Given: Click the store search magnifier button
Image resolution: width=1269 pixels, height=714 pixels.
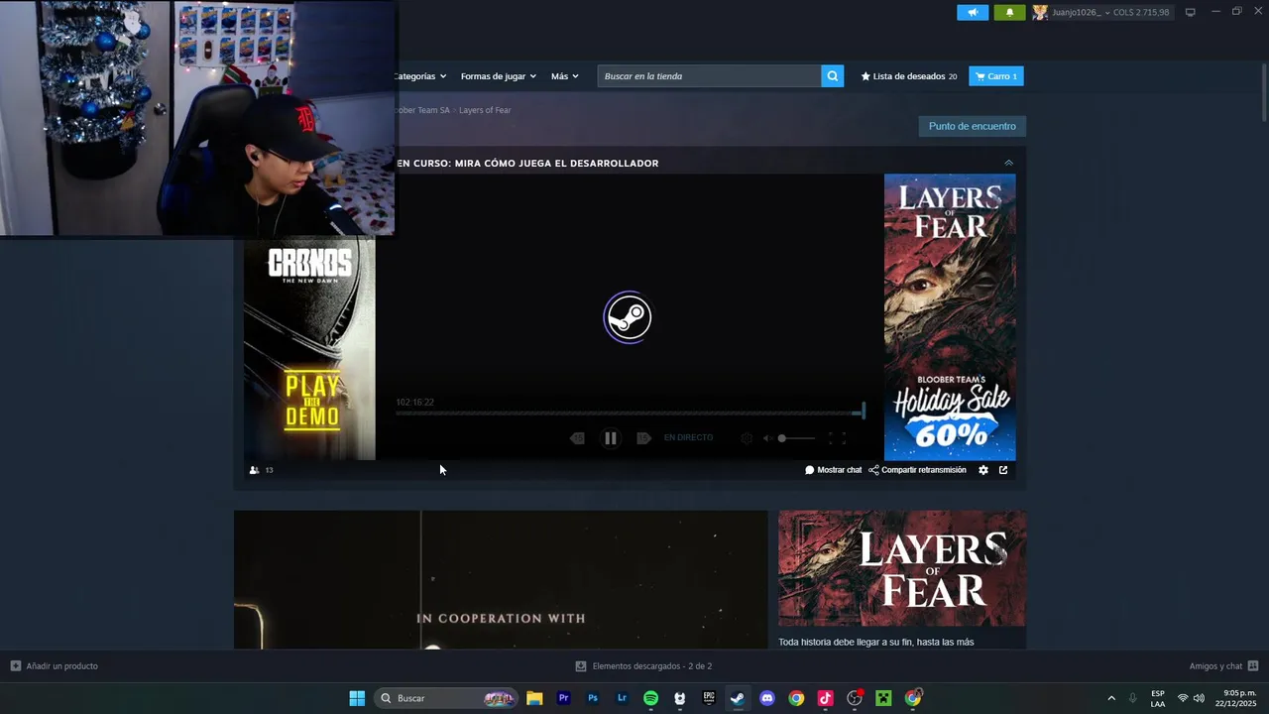Looking at the screenshot, I should click(833, 76).
